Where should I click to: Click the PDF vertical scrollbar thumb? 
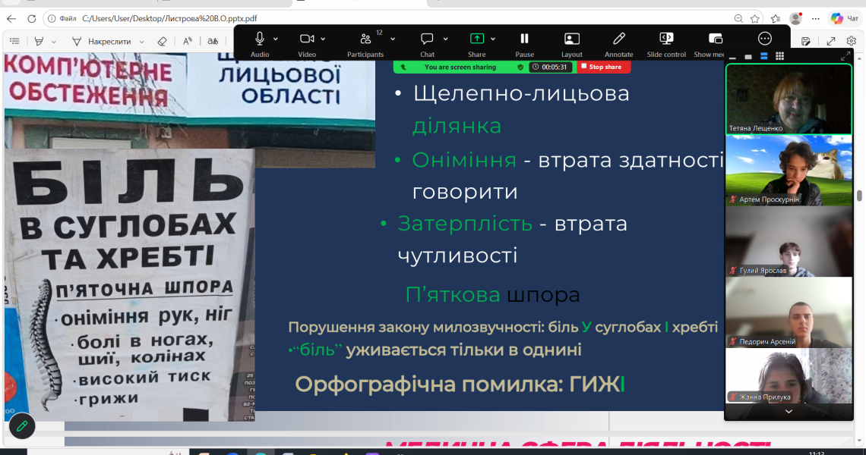point(859,196)
